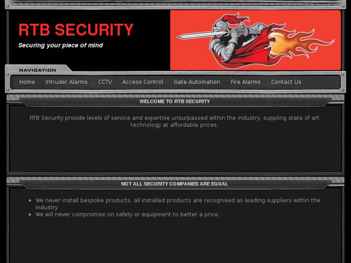Click the 'Securing your piece of mind' tagline
The image size is (351, 263).
pos(60,45)
